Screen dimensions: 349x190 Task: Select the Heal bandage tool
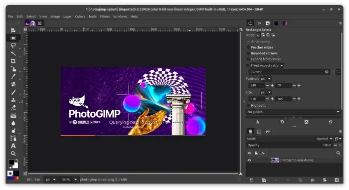(13, 84)
